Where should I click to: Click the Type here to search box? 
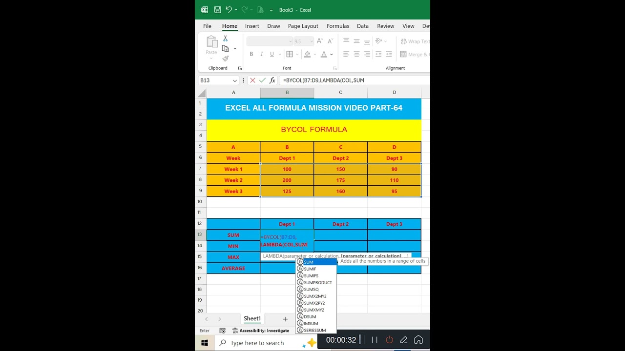tap(266, 343)
